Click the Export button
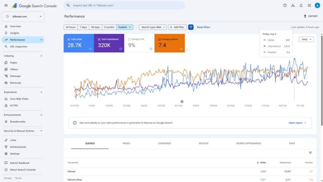This screenshot has height=182, width=323. coord(311,16)
